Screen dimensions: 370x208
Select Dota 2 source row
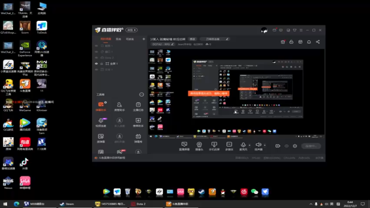click(x=120, y=57)
